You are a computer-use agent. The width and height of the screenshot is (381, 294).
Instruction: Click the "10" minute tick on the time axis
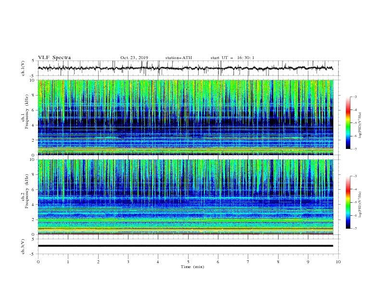[338, 262]
